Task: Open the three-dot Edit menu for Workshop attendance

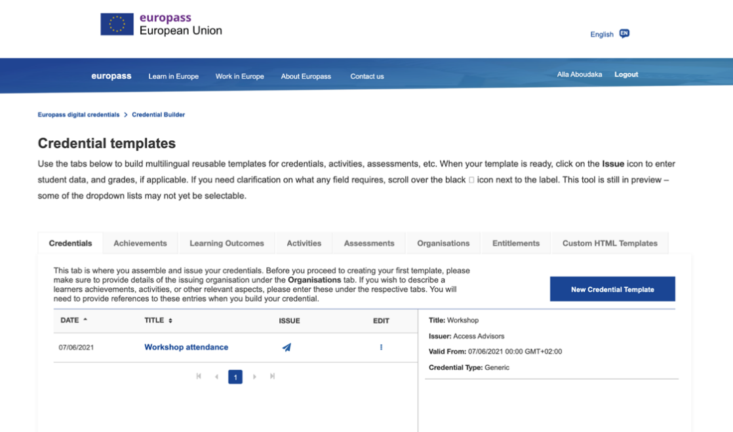Action: pyautogui.click(x=381, y=347)
